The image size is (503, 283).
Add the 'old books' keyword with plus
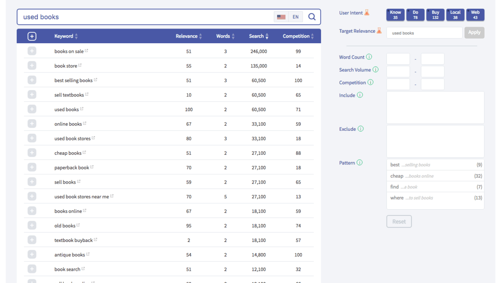coord(32,225)
